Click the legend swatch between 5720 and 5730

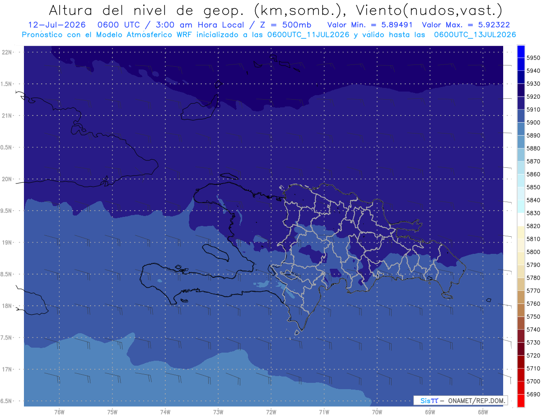[521, 349]
